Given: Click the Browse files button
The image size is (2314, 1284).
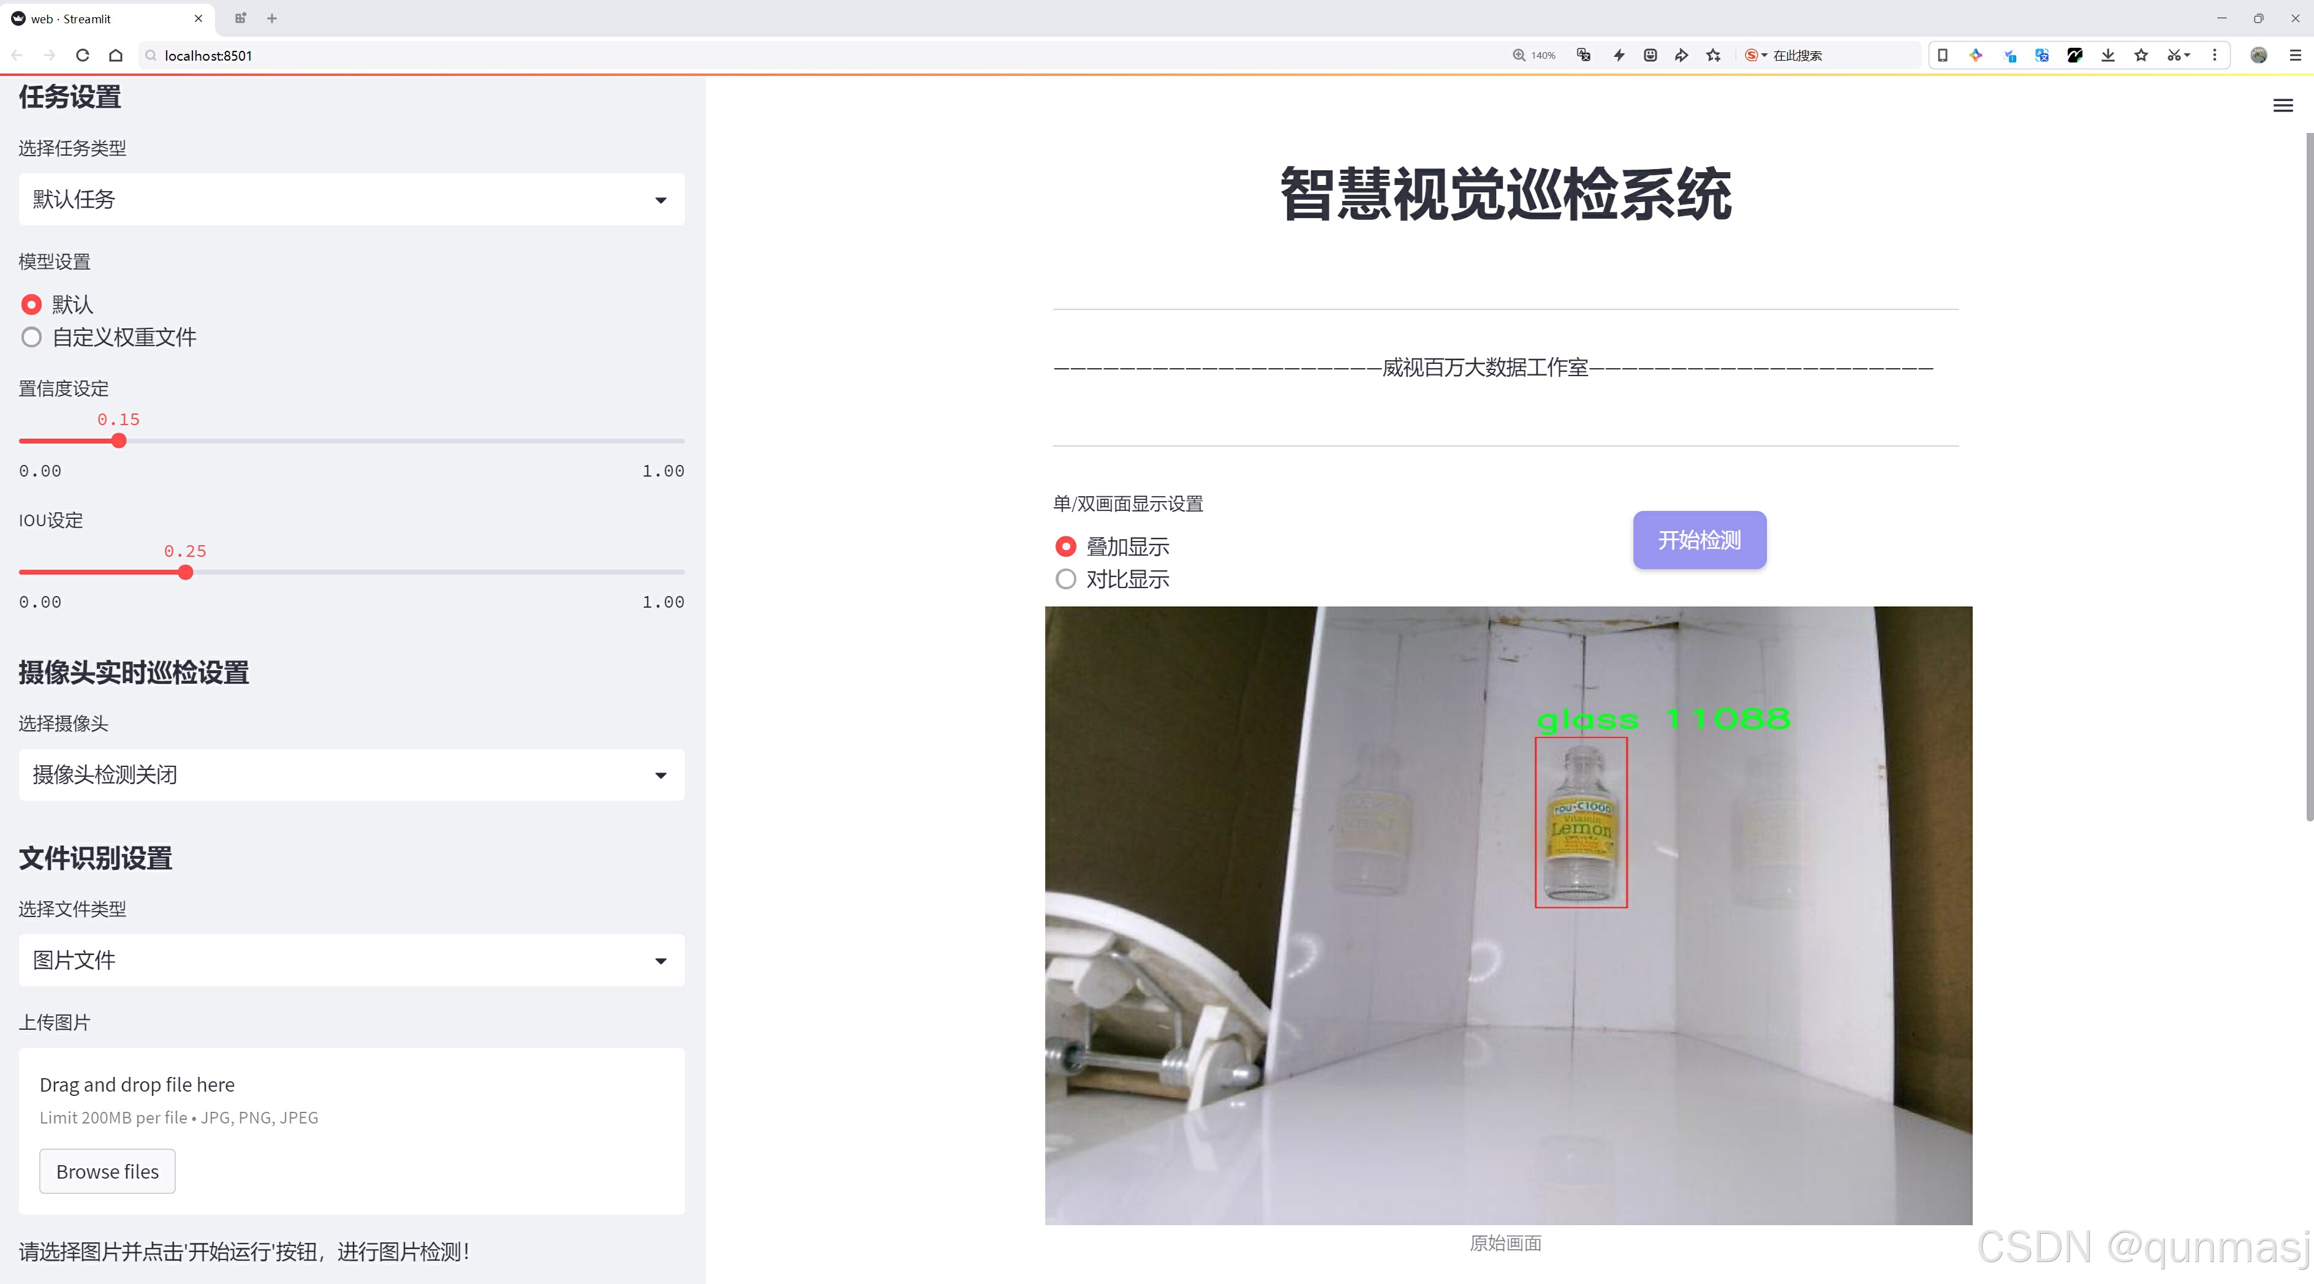Looking at the screenshot, I should click(x=107, y=1171).
